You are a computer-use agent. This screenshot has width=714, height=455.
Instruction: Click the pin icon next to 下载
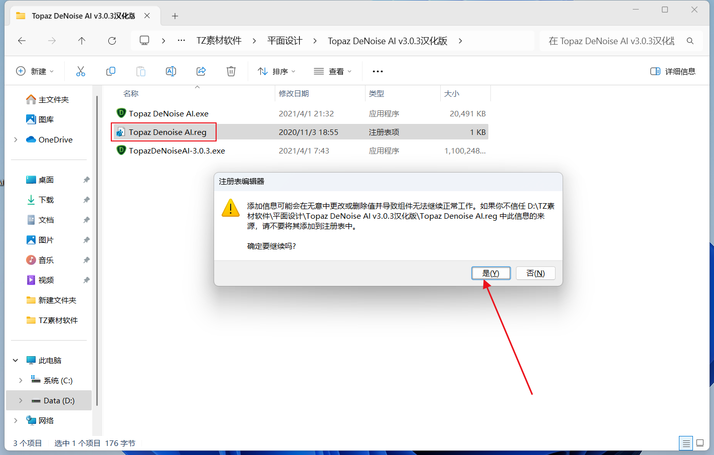pos(86,200)
